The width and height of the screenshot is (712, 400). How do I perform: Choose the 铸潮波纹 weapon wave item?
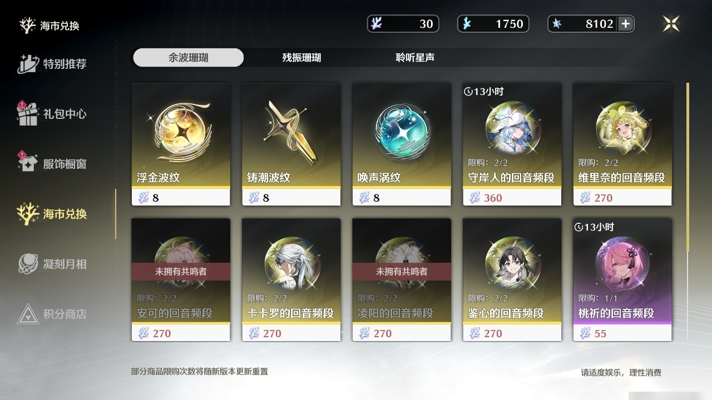tap(291, 144)
